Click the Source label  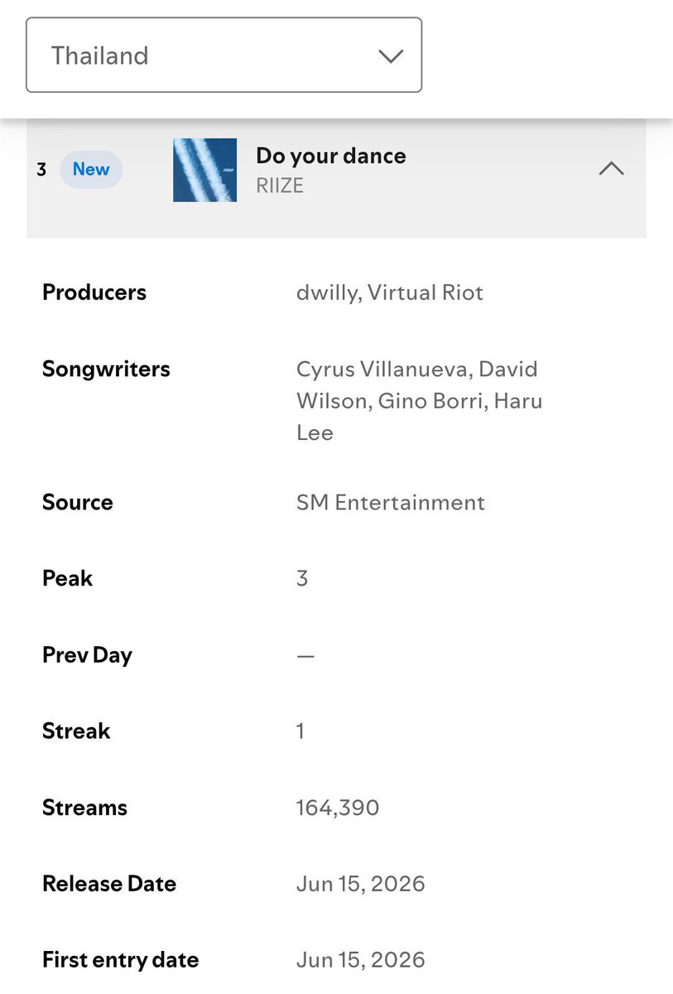[x=78, y=502]
